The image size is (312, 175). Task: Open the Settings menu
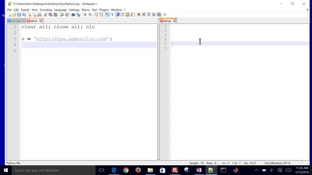click(74, 10)
